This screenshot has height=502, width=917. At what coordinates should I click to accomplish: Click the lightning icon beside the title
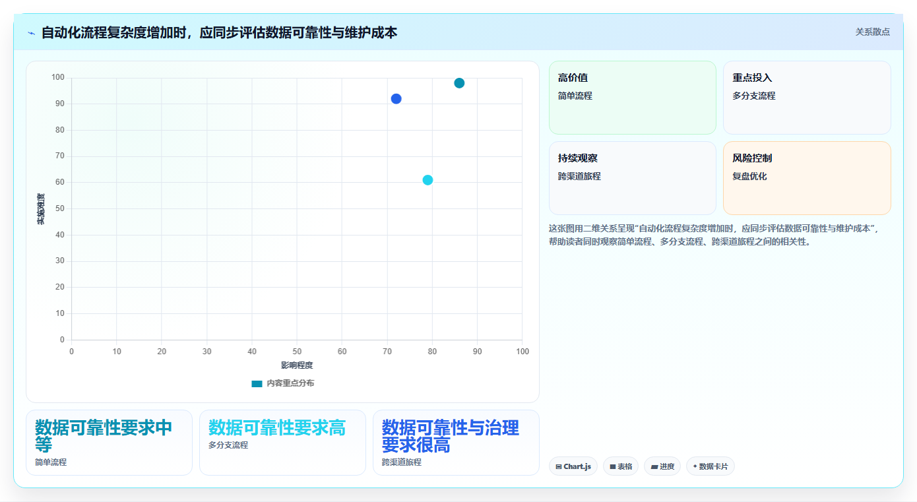(x=31, y=33)
